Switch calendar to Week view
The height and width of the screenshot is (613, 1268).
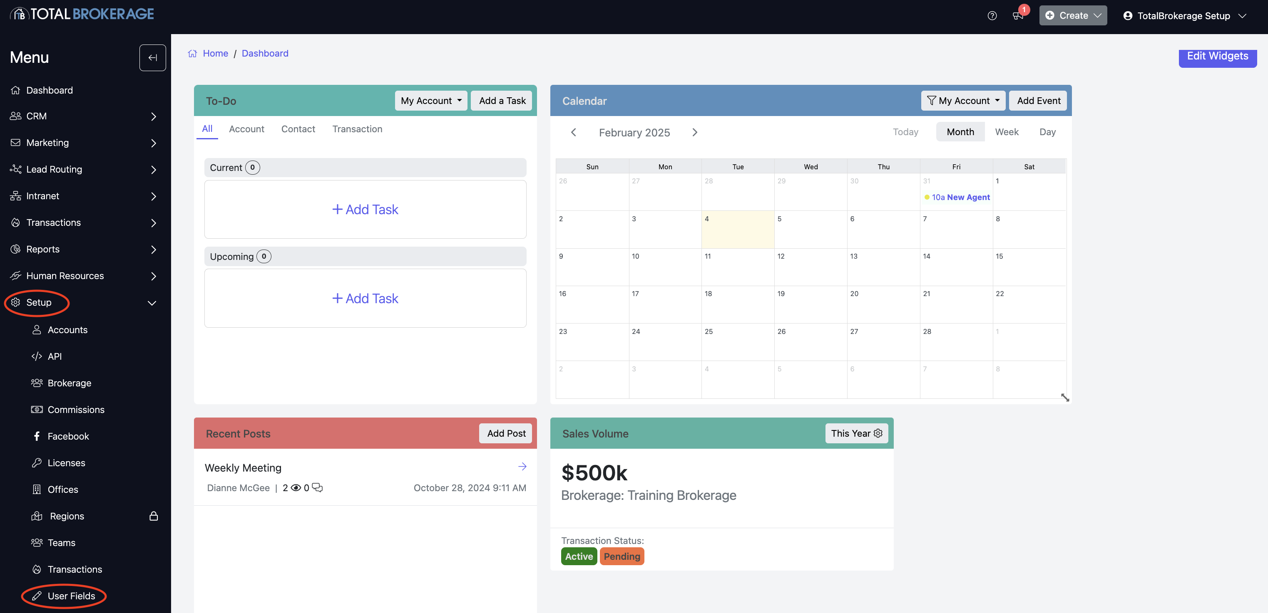[x=1007, y=132]
